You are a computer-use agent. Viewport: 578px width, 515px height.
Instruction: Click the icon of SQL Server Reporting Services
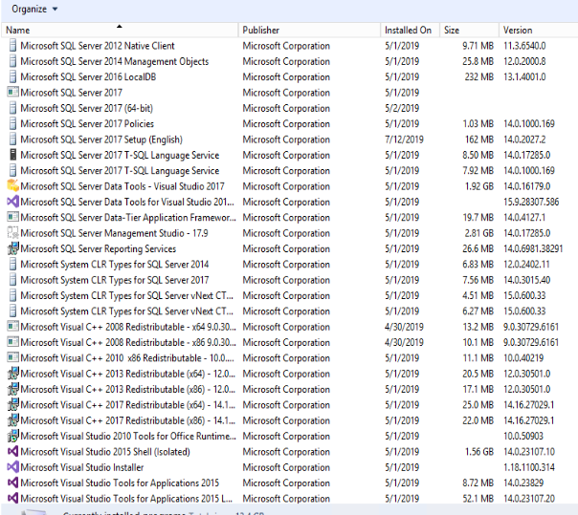[x=12, y=248]
